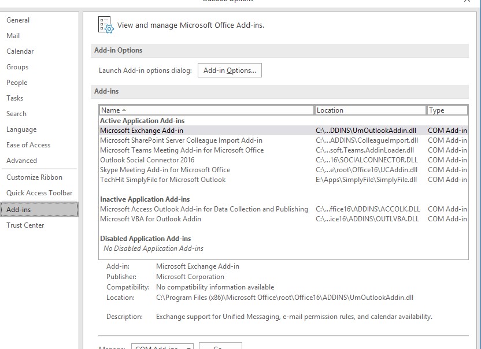The width and height of the screenshot is (481, 349).
Task: Sort add-ins by Type column header
Action: 447,110
